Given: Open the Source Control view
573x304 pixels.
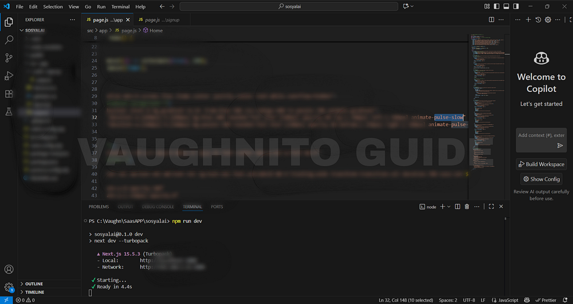Looking at the screenshot, I should [9, 58].
